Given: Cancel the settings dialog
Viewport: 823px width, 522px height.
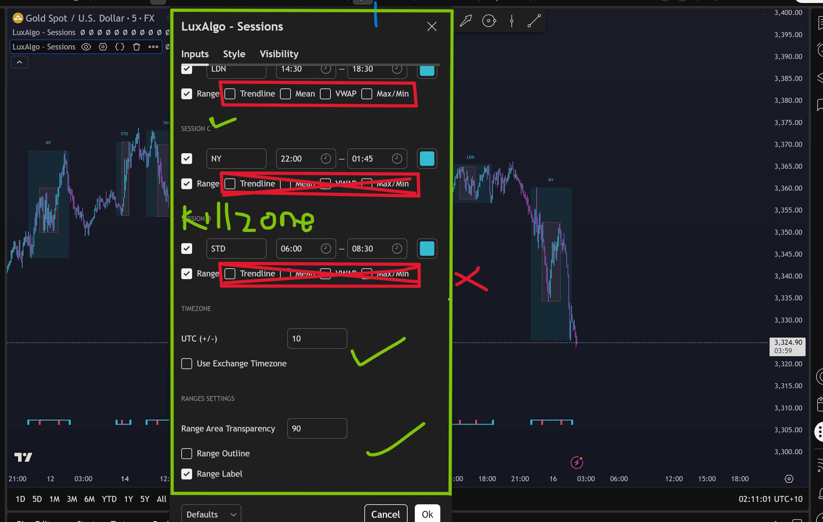Looking at the screenshot, I should click(385, 514).
